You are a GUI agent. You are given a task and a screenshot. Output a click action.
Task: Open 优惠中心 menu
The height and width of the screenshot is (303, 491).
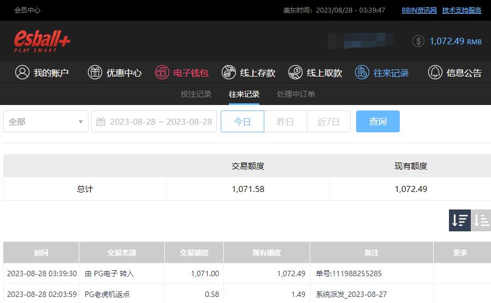coord(115,73)
